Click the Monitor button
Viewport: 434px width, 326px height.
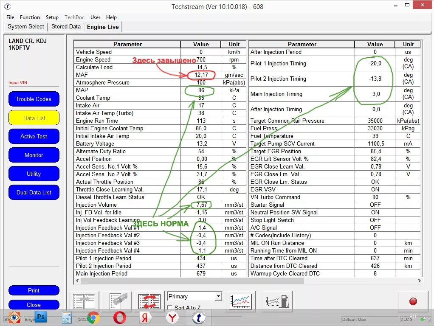tap(34, 155)
